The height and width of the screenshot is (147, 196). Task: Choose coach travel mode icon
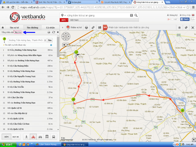54,137
